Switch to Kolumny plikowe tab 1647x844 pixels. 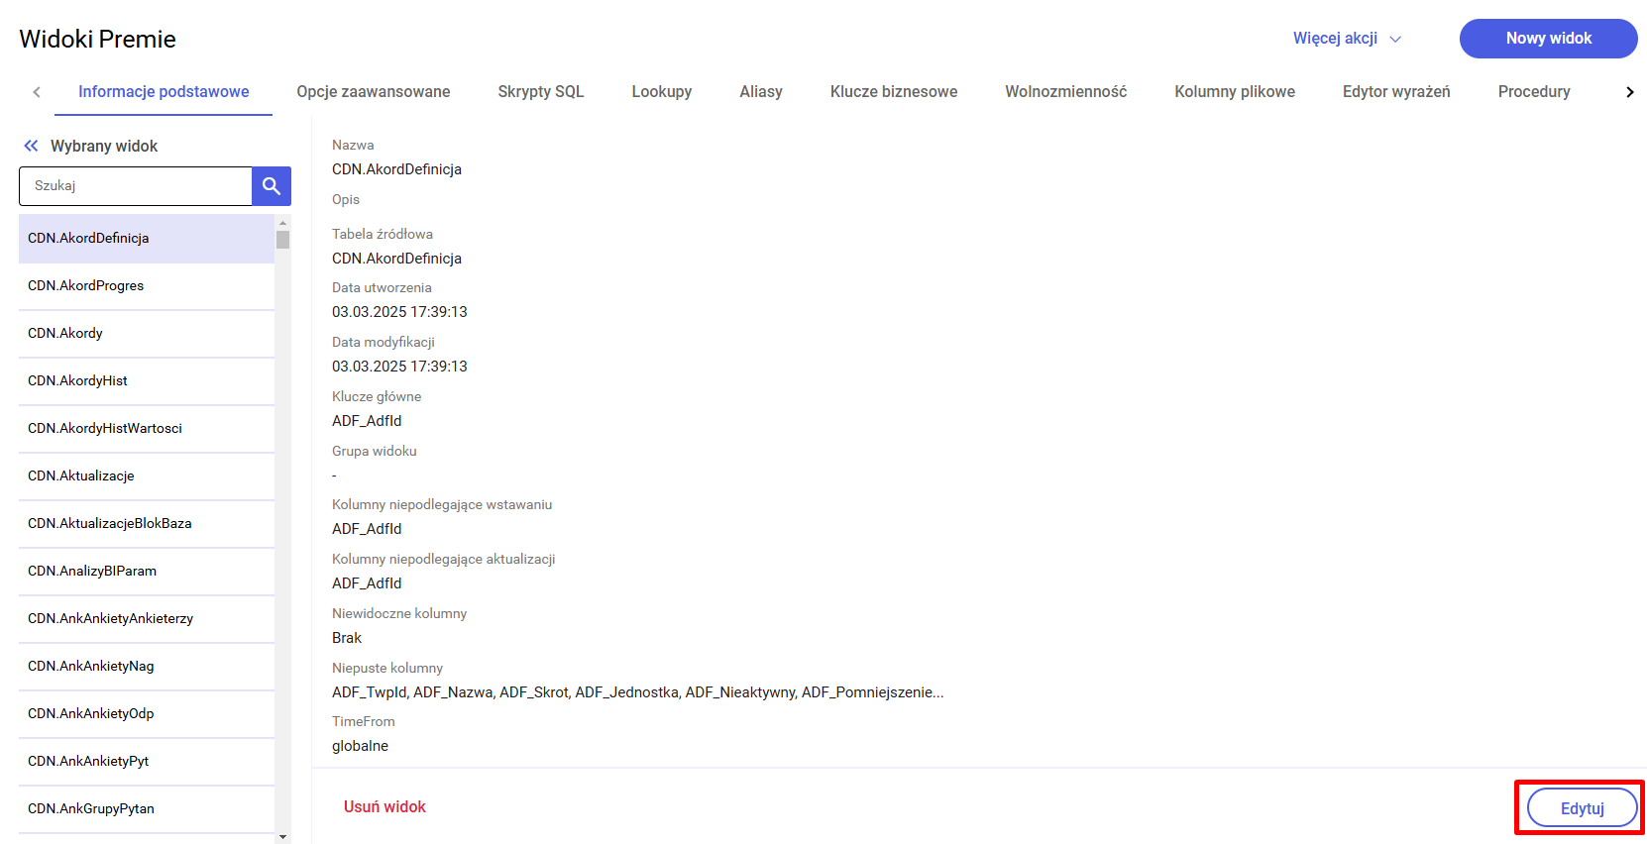(x=1235, y=92)
